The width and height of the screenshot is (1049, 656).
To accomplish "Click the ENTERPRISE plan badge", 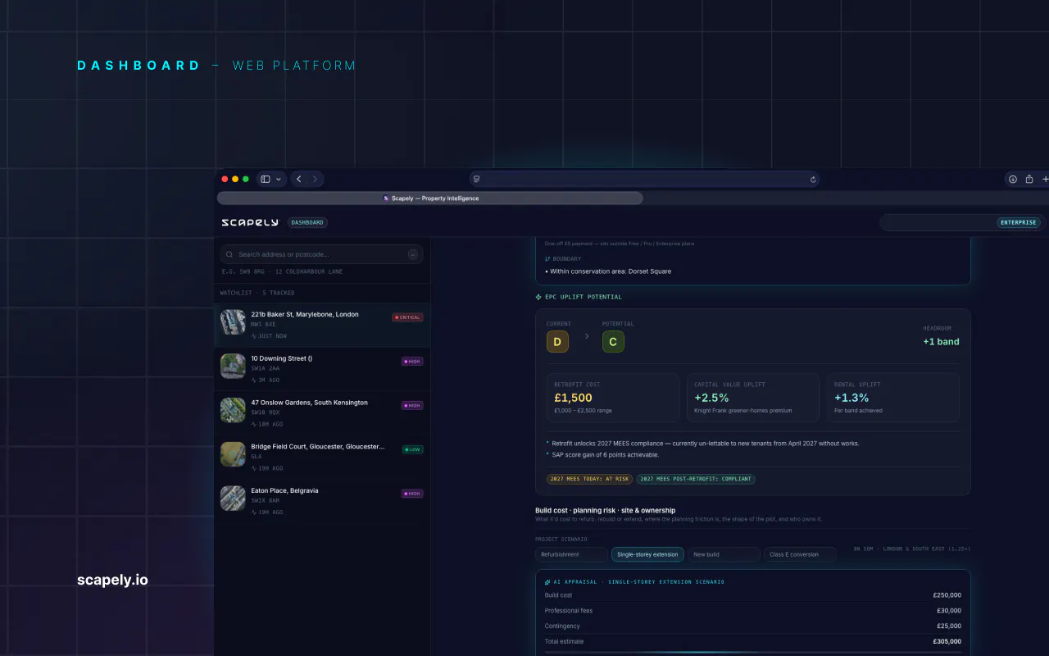I will (x=1019, y=222).
